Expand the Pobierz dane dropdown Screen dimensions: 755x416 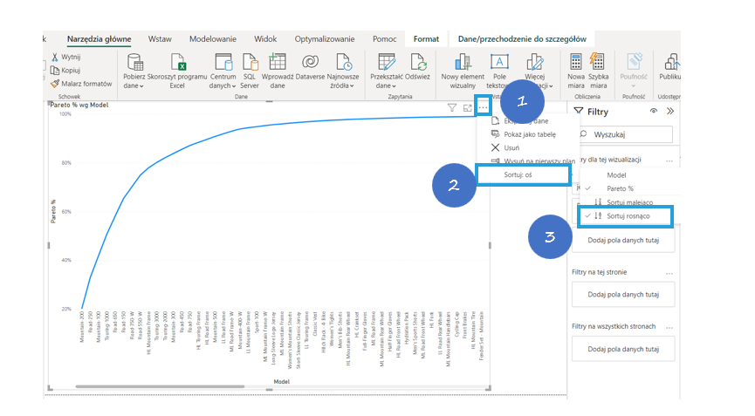pos(134,86)
